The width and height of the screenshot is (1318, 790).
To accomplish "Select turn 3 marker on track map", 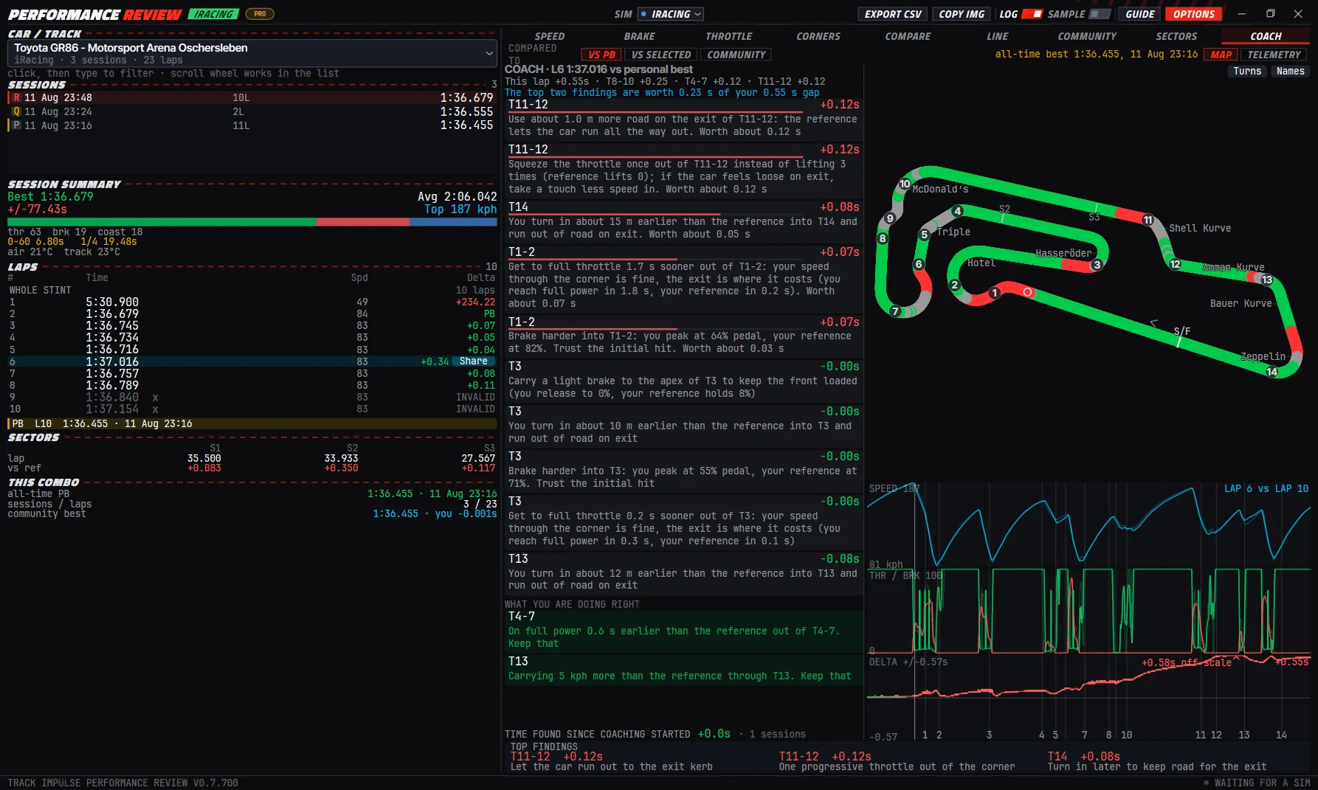I will coord(1097,265).
